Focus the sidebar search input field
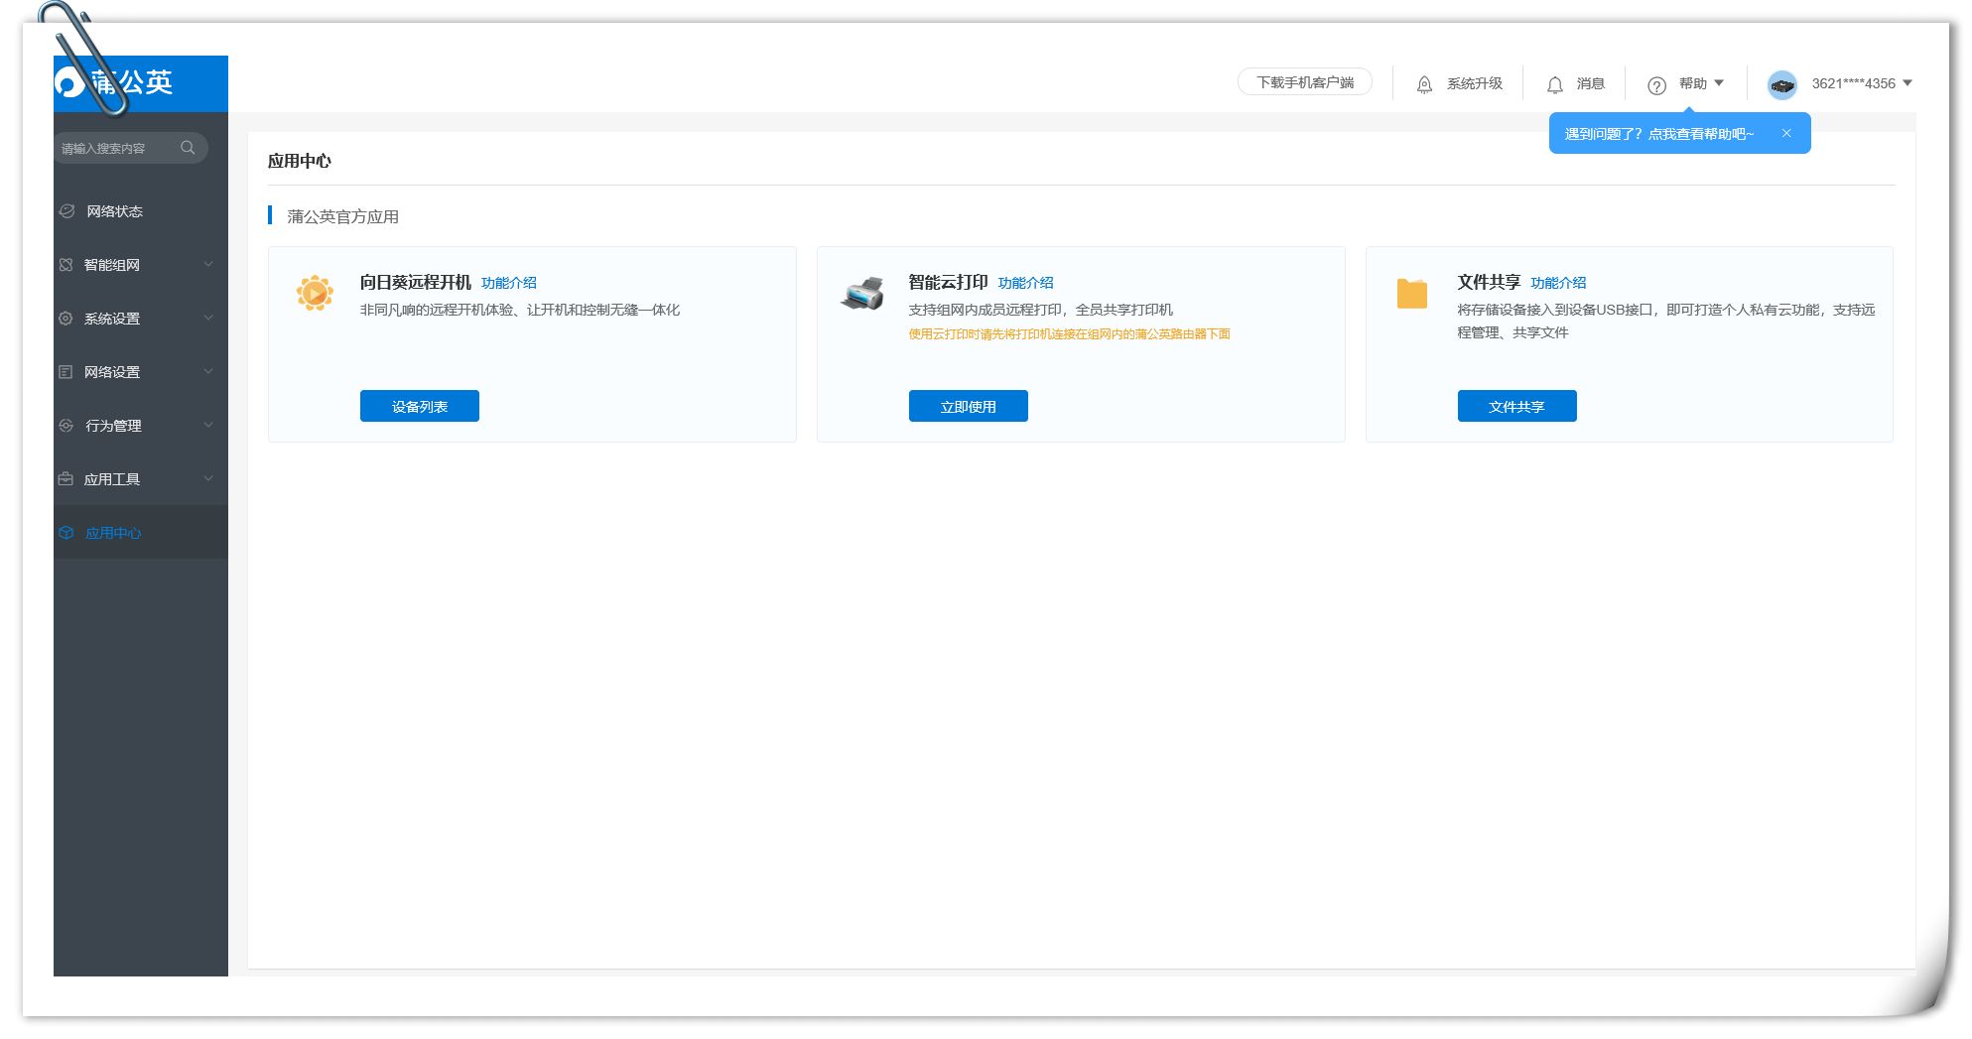Viewport: 1972px width, 1039px height. [114, 148]
